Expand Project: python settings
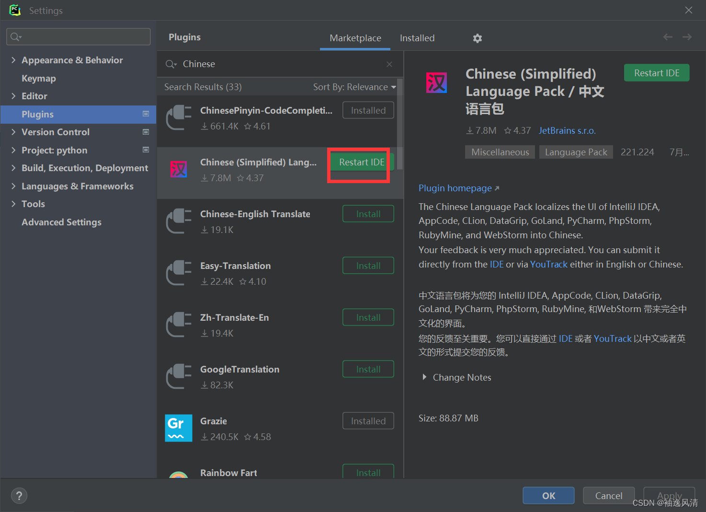 pos(13,150)
